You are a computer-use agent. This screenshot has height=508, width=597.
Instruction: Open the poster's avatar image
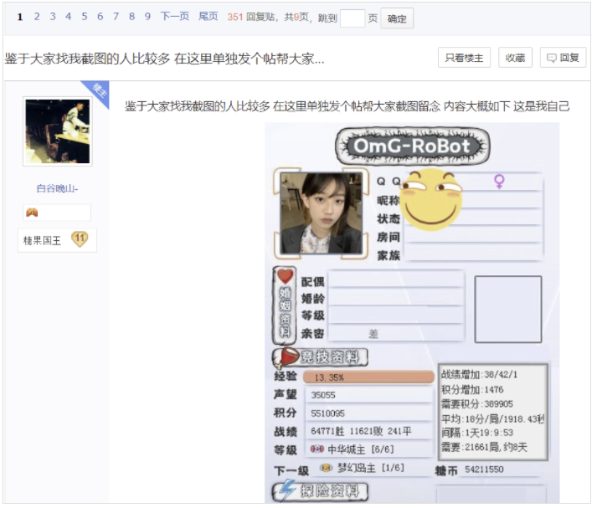point(58,131)
